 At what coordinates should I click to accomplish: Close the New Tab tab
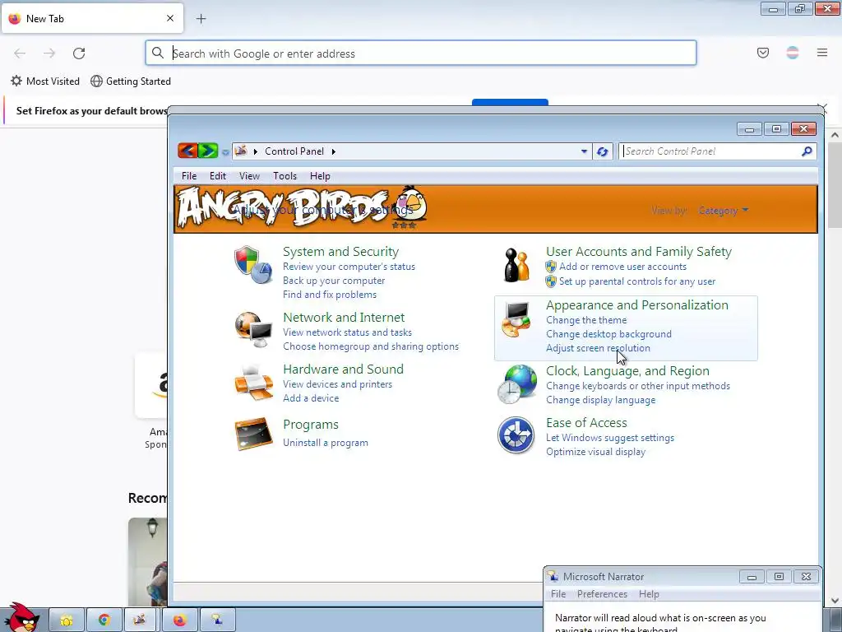pos(170,18)
